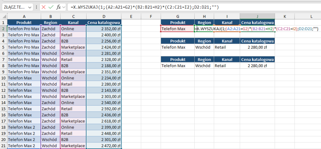Click the Retail cell in cell I8
Viewport: 321px width, 149px height.
pyautogui.click(x=227, y=66)
